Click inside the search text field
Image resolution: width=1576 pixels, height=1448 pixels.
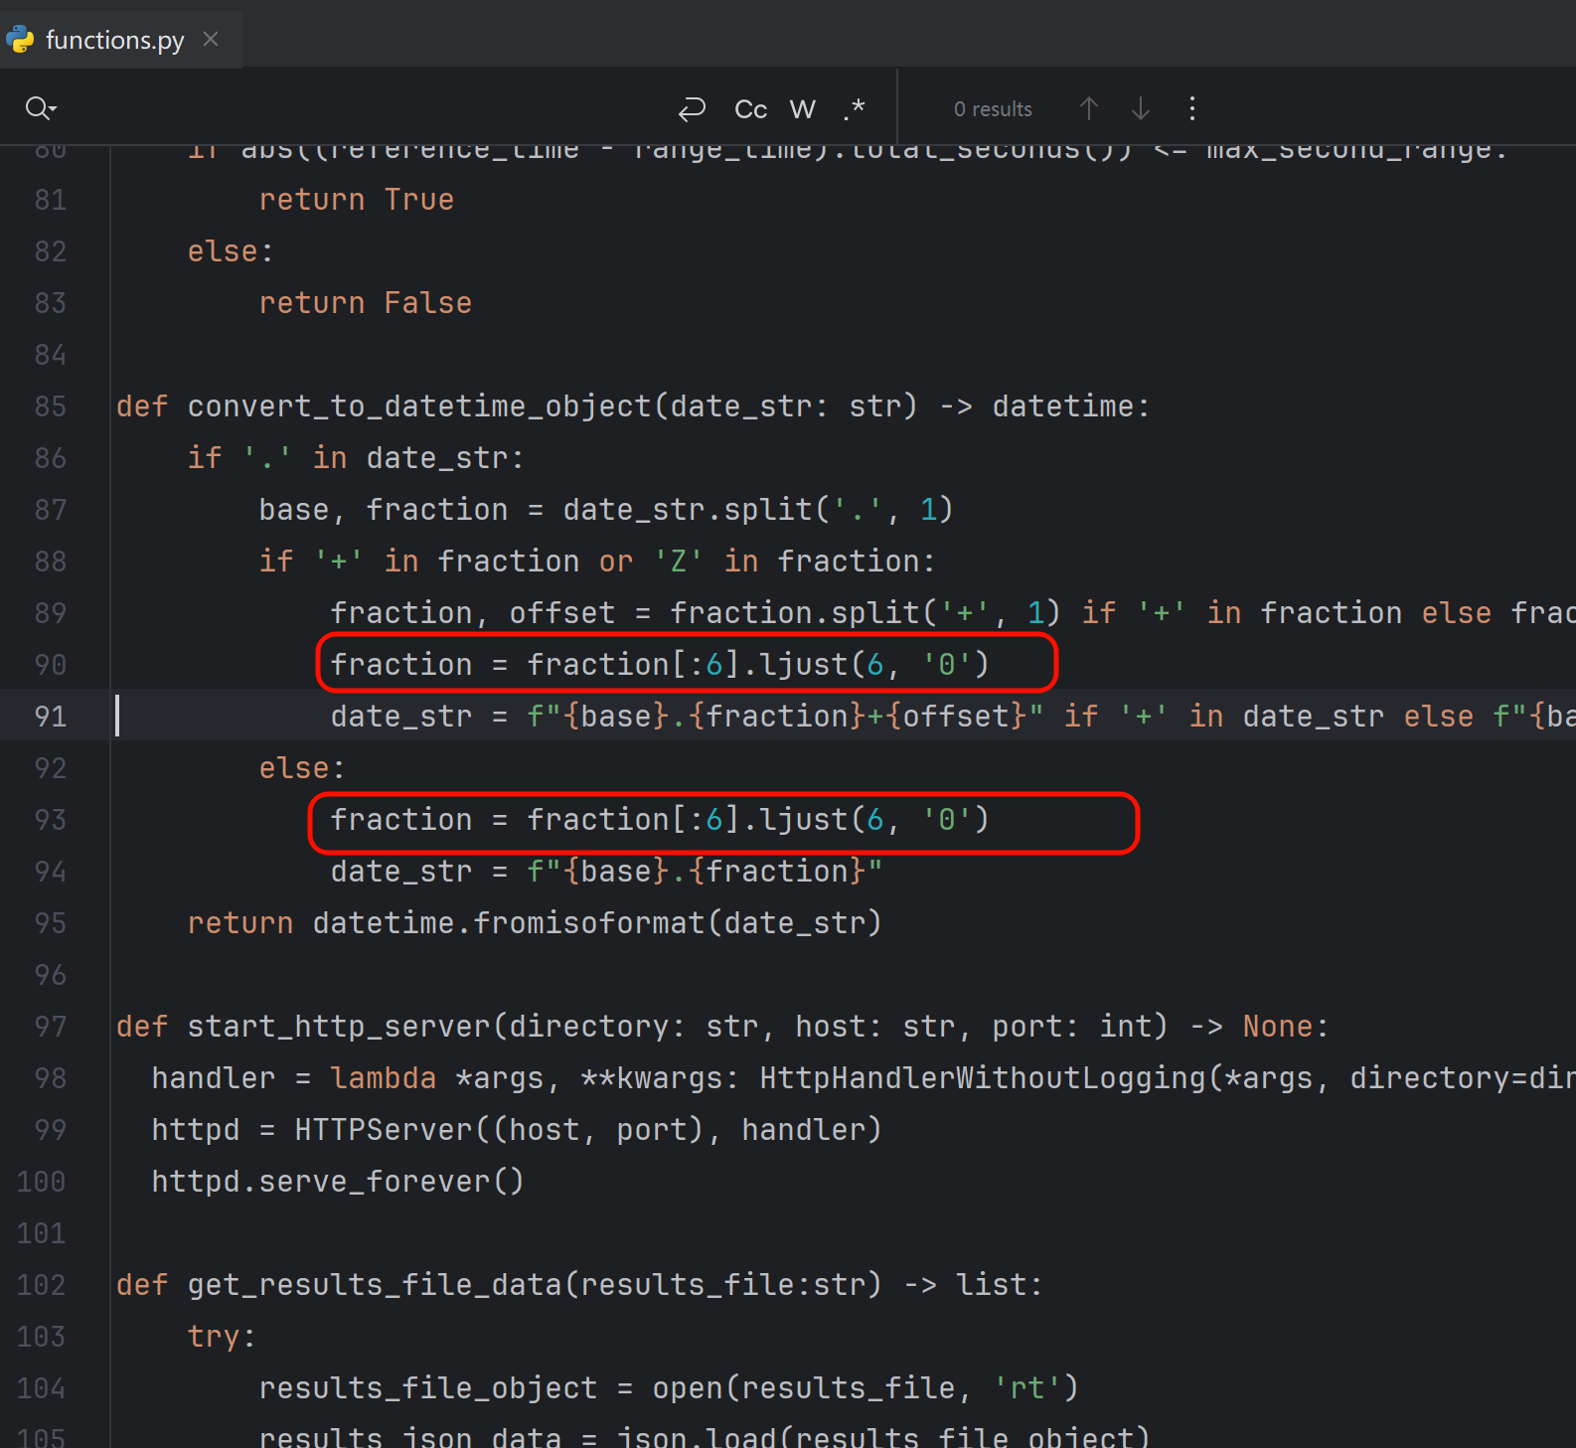tap(358, 108)
